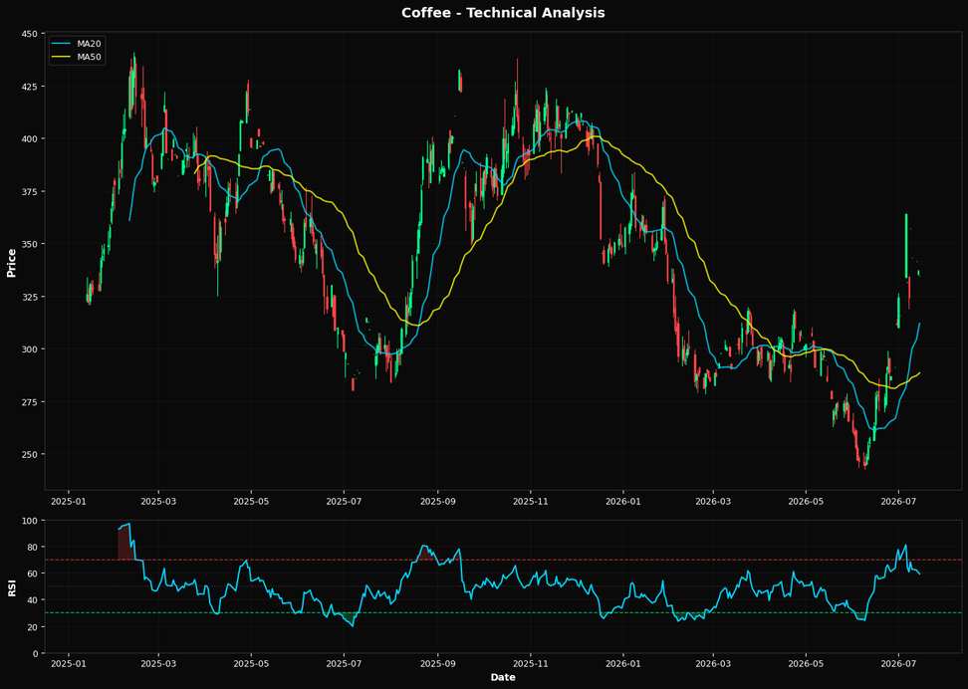Click the 2026-07 date label under RSI panel
This screenshot has height=689, width=968.
tap(898, 665)
